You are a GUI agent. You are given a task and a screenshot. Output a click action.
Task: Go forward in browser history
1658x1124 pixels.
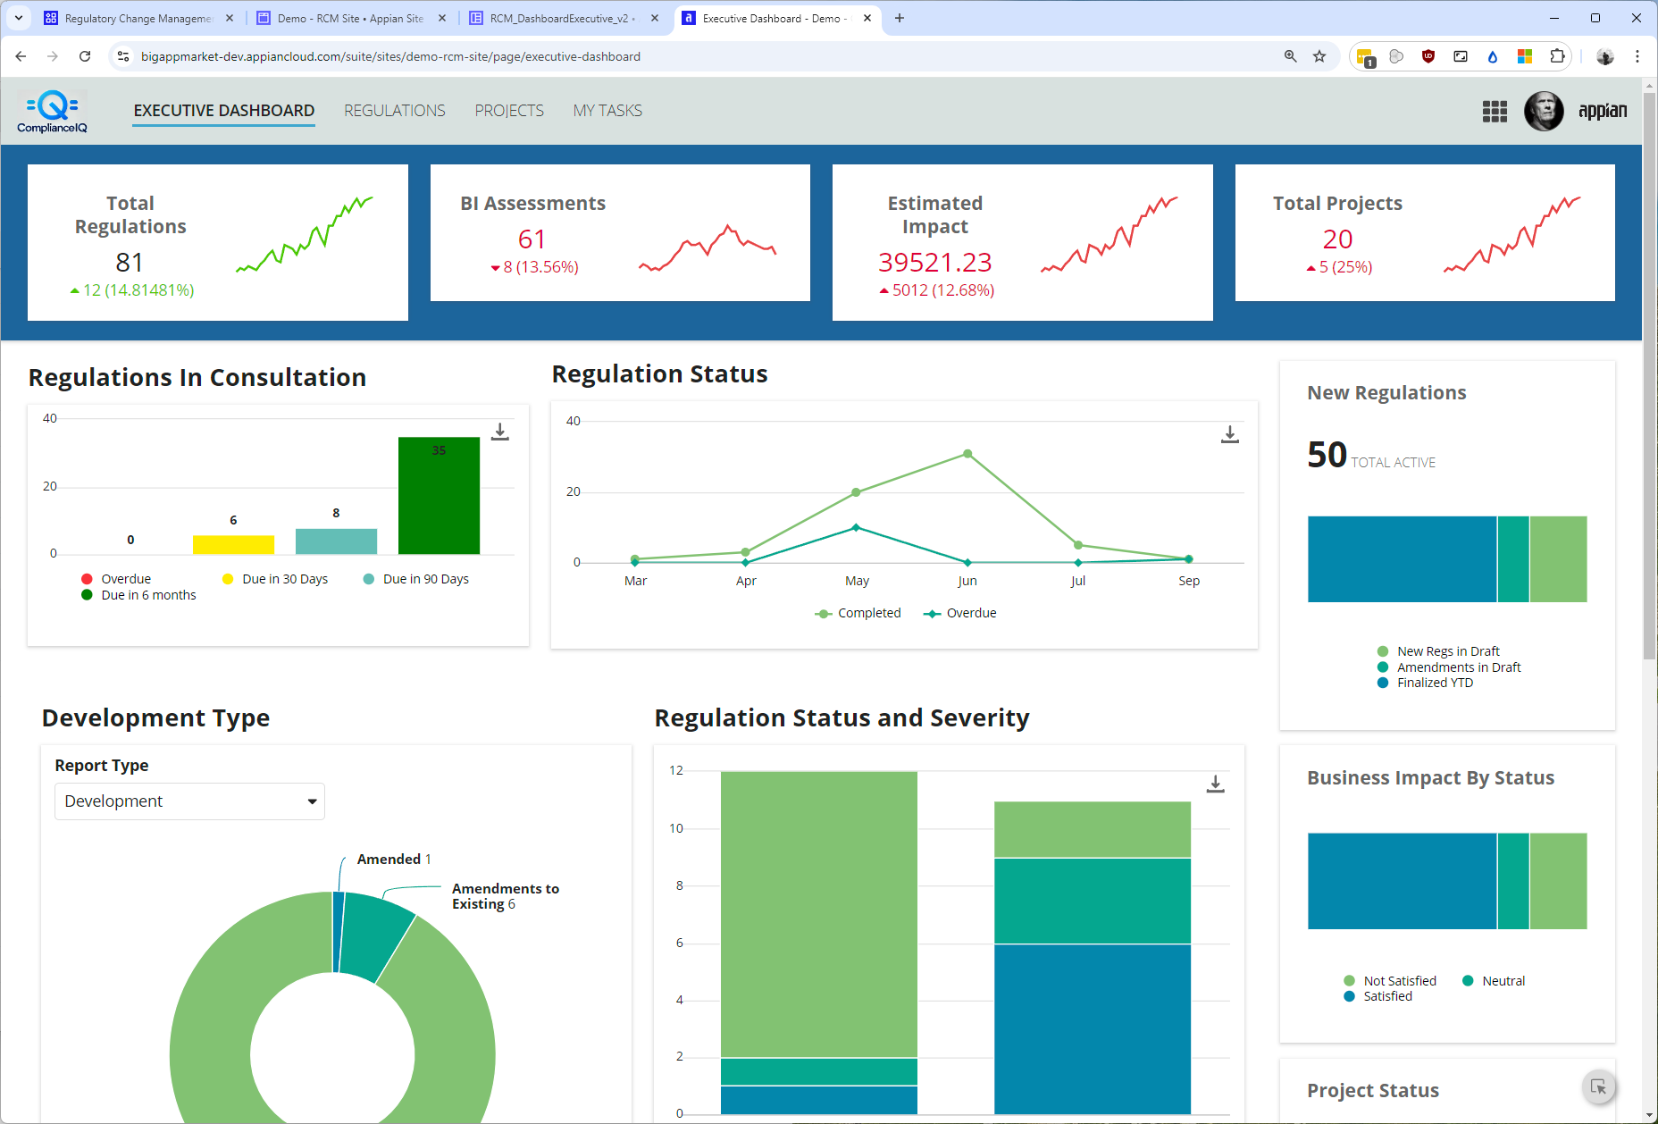coord(53,56)
